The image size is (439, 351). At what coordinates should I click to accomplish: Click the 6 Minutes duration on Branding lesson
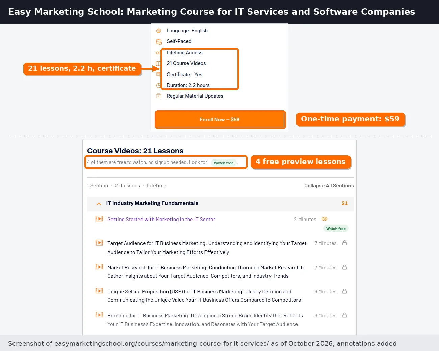pyautogui.click(x=326, y=316)
